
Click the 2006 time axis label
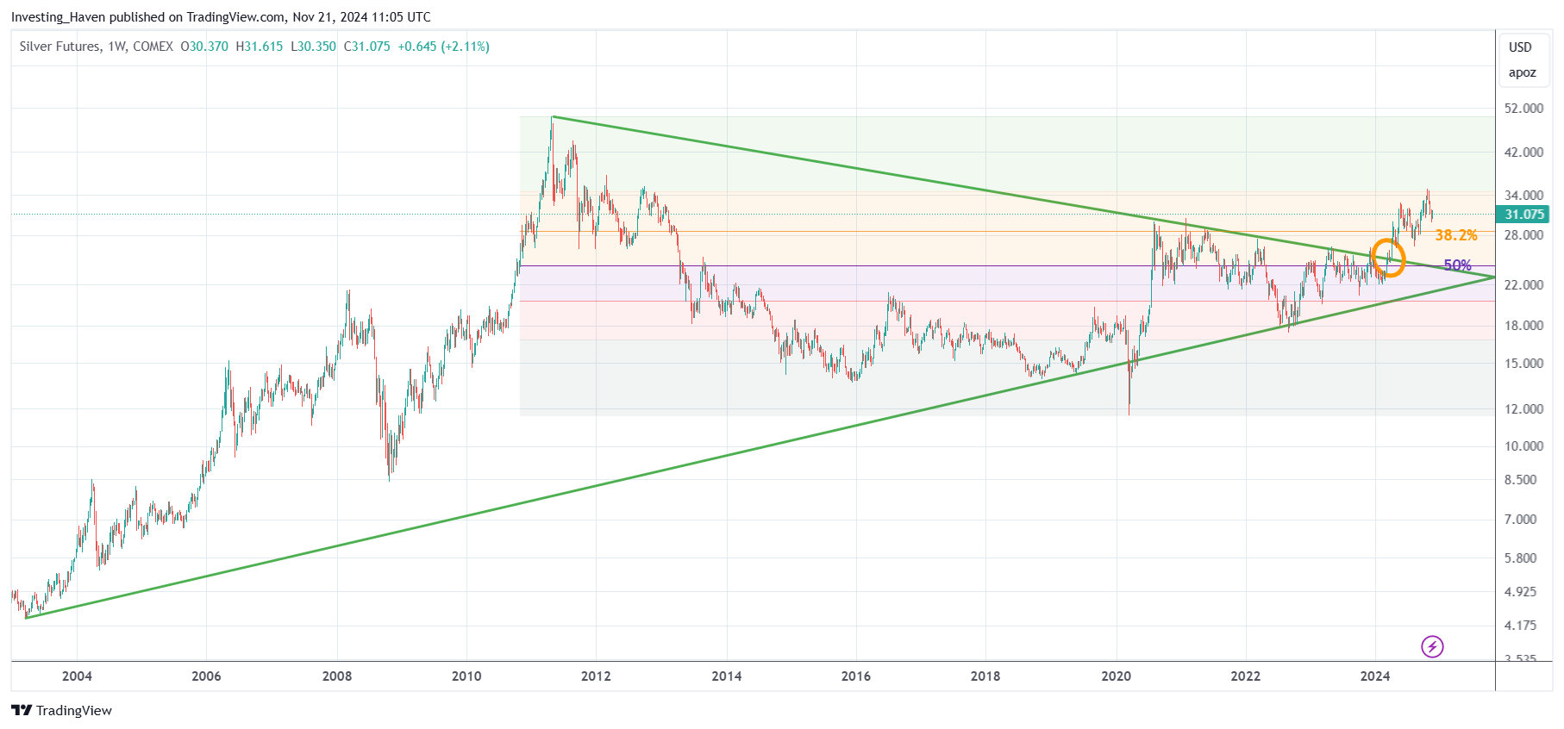(206, 676)
